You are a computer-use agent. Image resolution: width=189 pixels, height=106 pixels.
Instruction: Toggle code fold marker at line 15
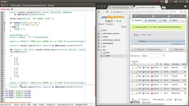(x=4, y=23)
